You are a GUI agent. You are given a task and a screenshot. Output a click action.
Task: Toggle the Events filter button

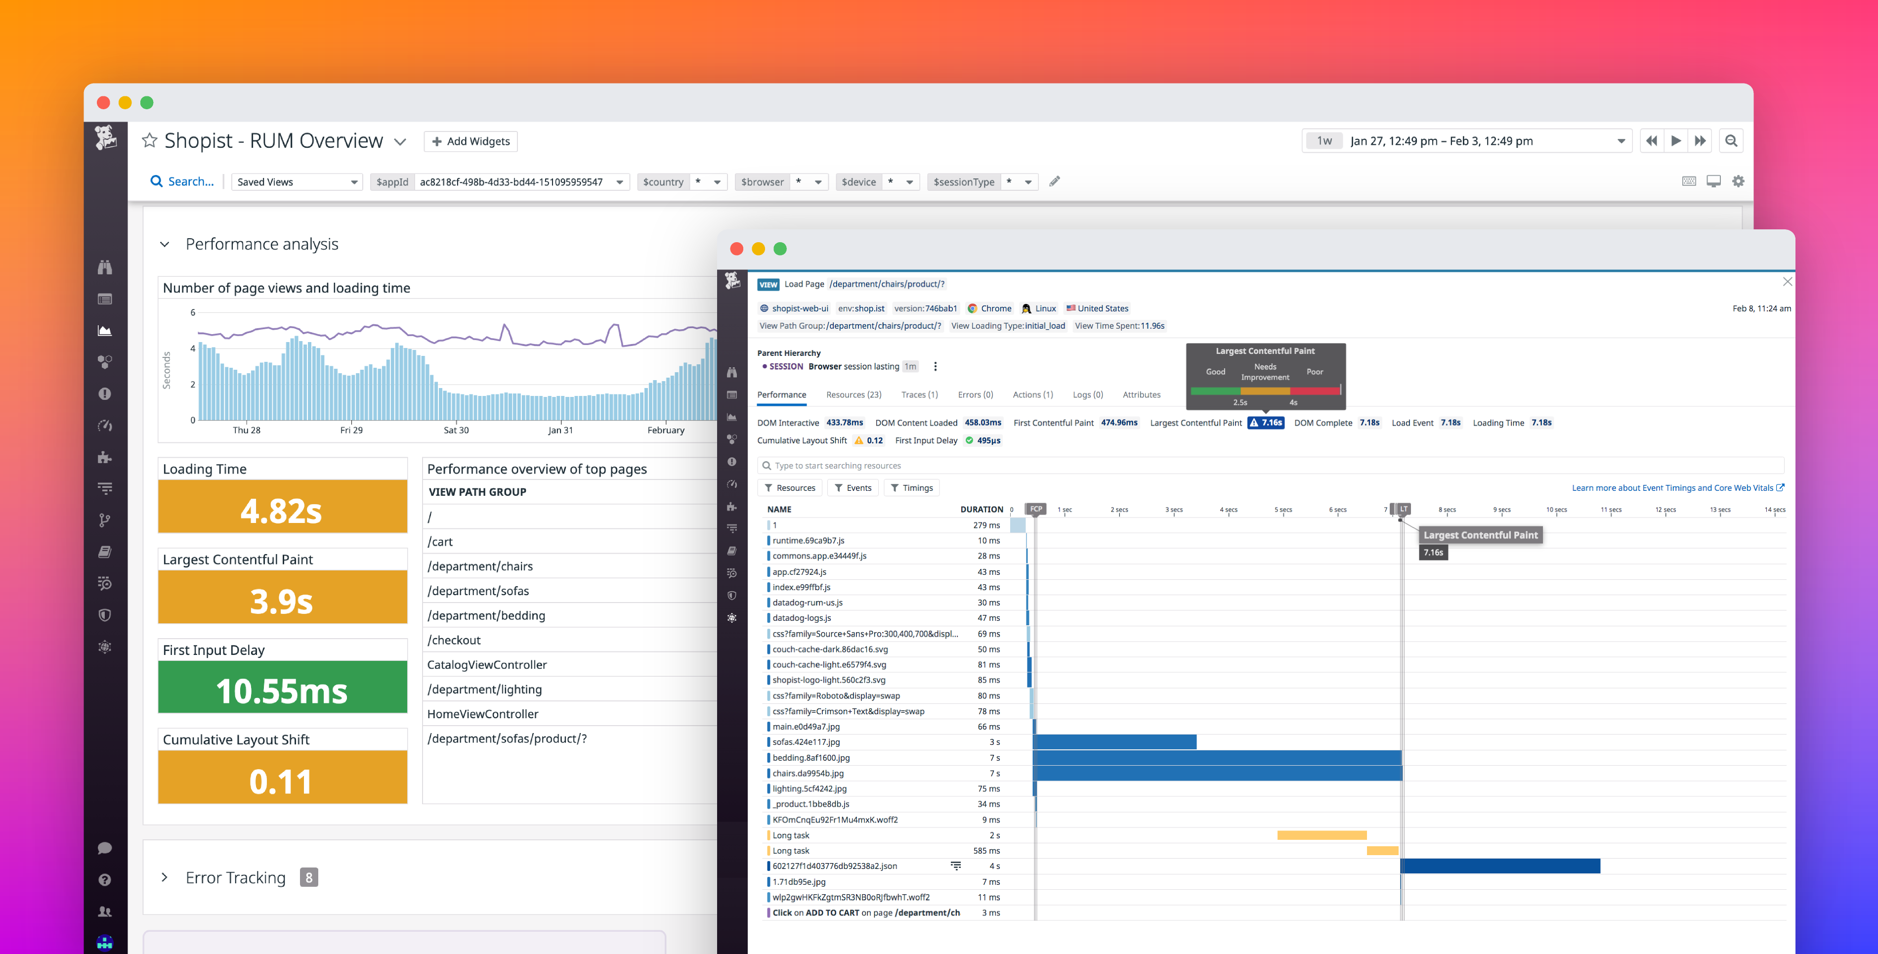[853, 487]
